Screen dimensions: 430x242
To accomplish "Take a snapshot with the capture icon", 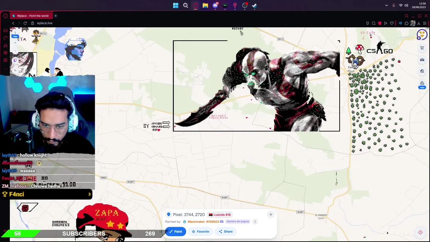I will point(374,23).
